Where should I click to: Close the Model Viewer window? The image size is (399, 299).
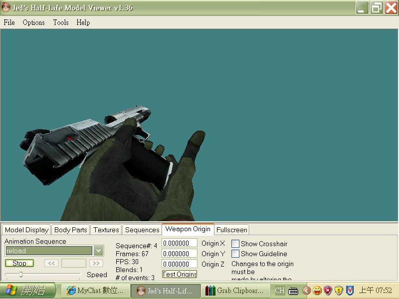point(392,7)
